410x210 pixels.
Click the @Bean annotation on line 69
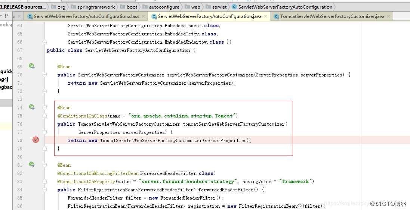click(64, 66)
